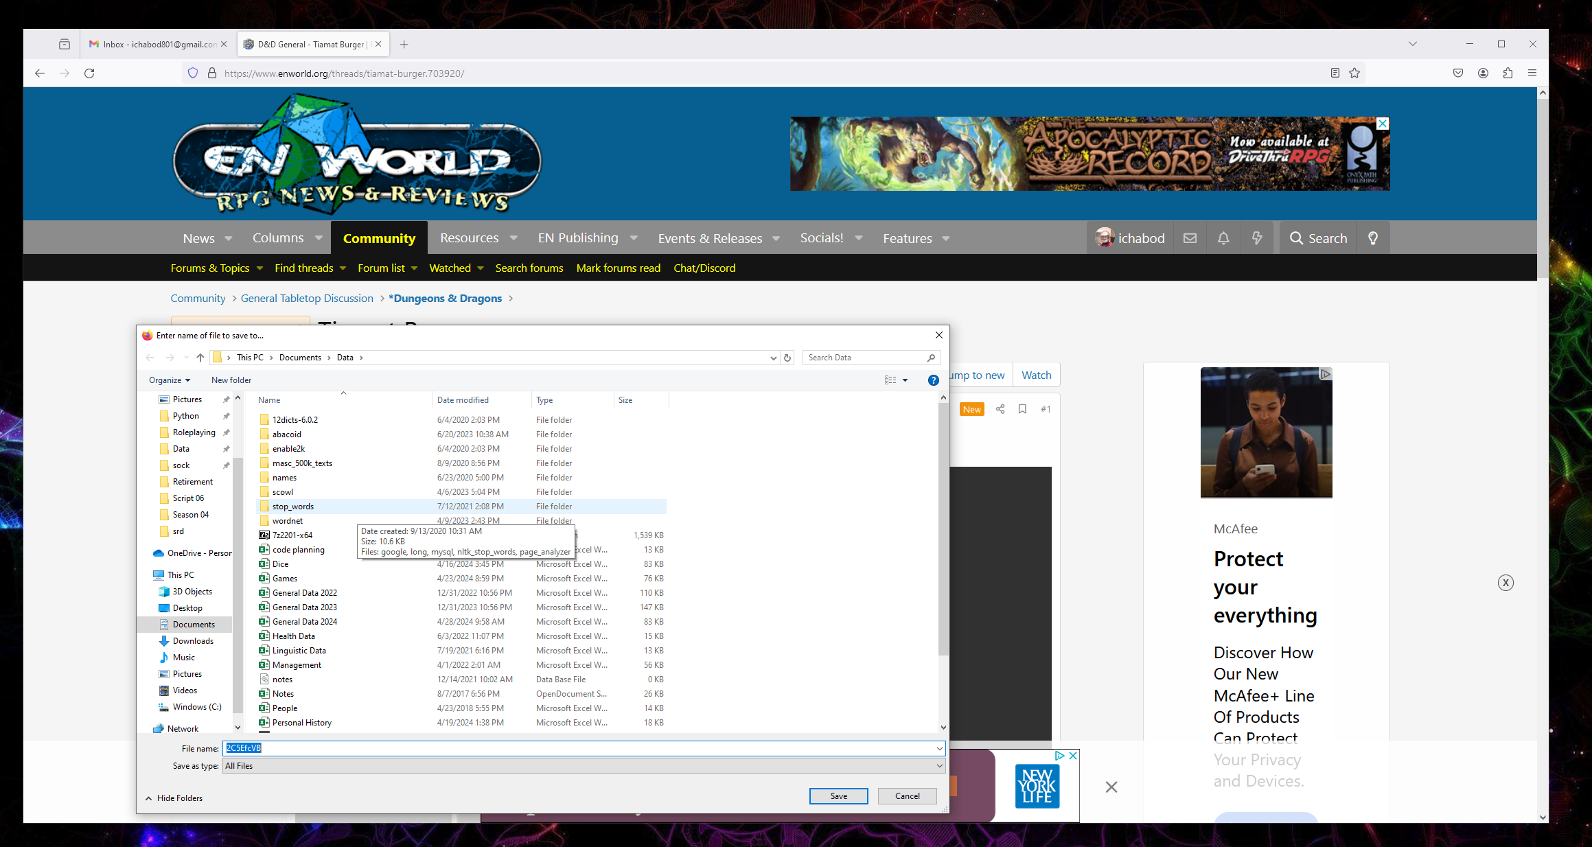
Task: Go up one folder level arrow
Action: 200,358
